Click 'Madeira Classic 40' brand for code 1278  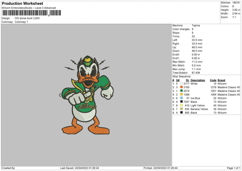coord(229,88)
